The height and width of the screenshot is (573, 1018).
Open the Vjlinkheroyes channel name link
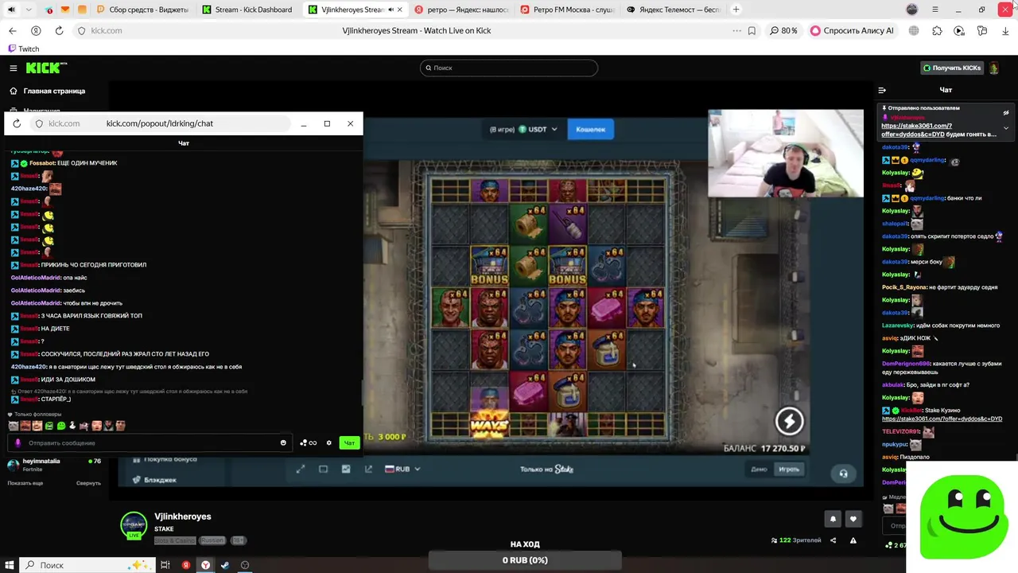click(x=182, y=516)
